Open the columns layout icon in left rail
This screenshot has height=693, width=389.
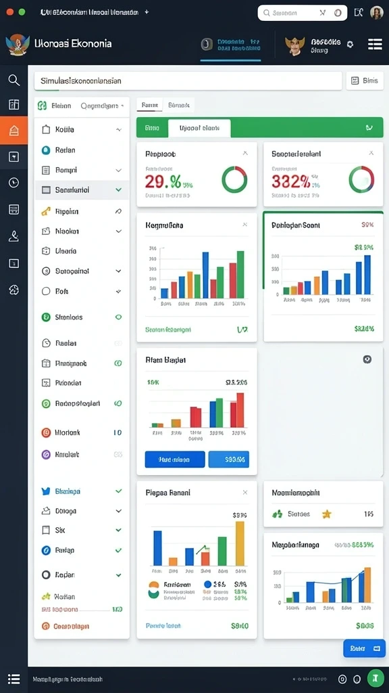click(x=14, y=104)
